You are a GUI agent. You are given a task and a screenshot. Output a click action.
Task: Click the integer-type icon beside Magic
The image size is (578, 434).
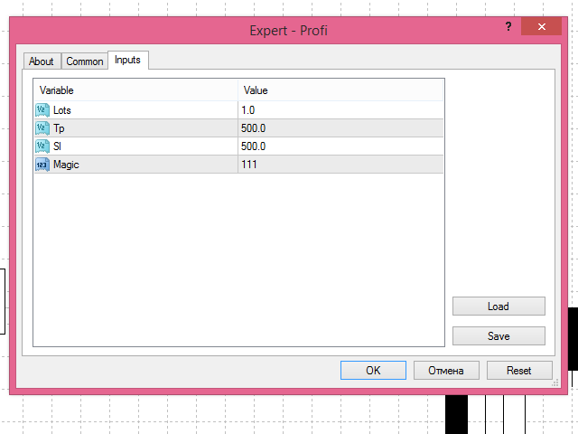tap(42, 165)
